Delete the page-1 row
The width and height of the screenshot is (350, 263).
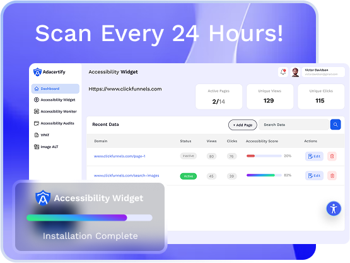coord(332,156)
